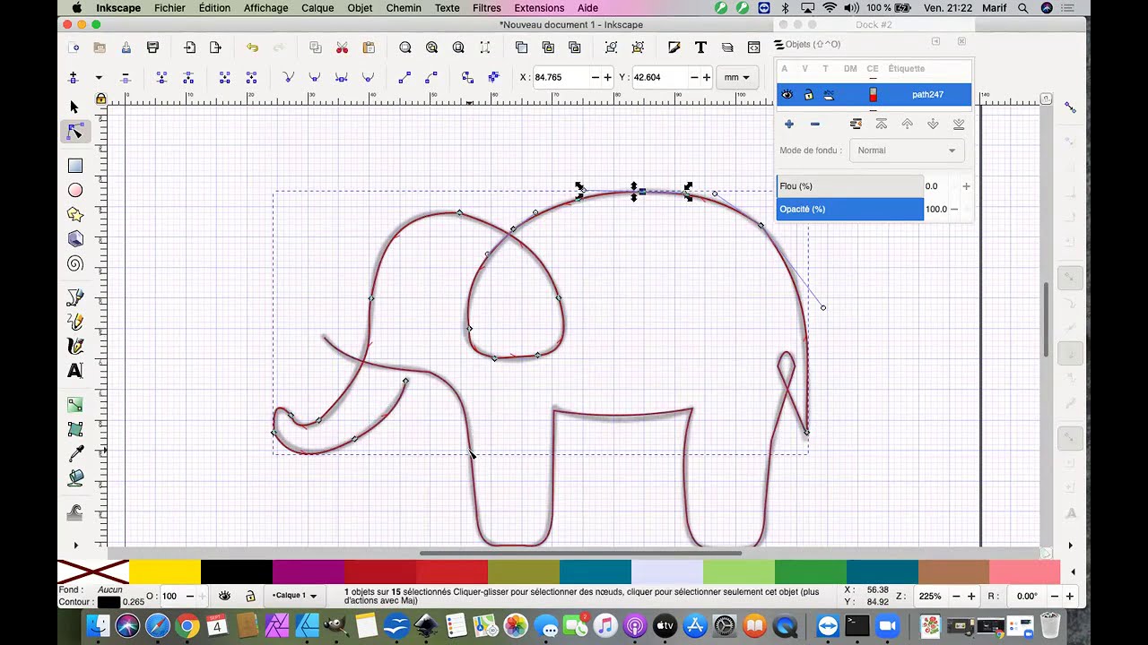
Task: Select the Text tool in toolbox
Action: (x=75, y=371)
